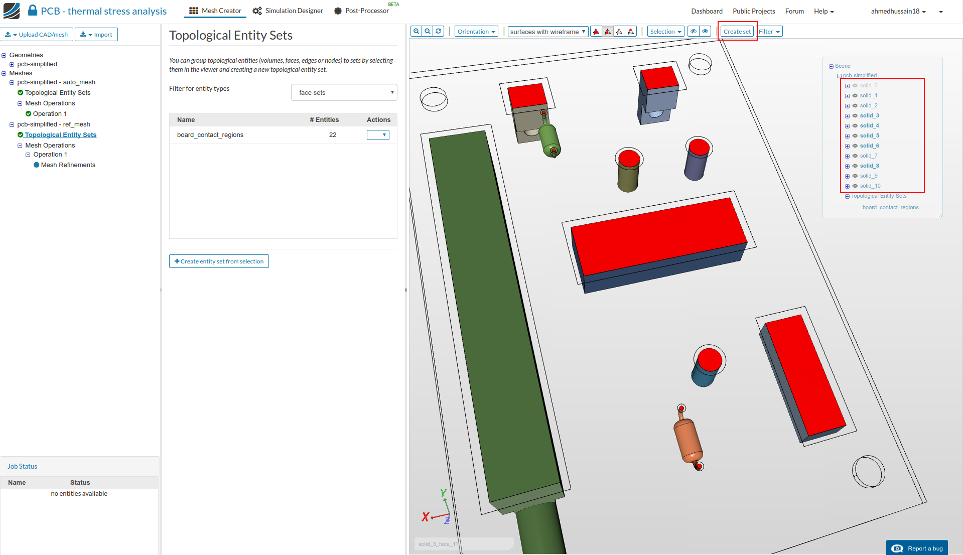The image size is (963, 555).
Task: Click the SimScale logo icon
Action: point(12,11)
